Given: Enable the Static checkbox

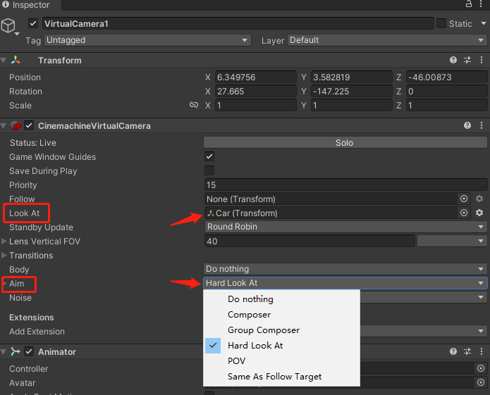Looking at the screenshot, I should [x=441, y=23].
